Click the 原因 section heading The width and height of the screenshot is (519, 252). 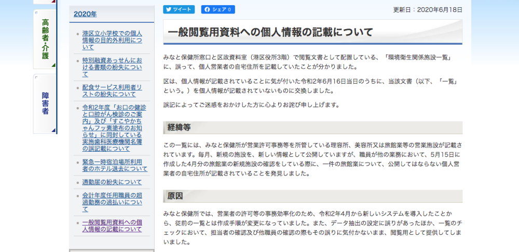click(175, 196)
